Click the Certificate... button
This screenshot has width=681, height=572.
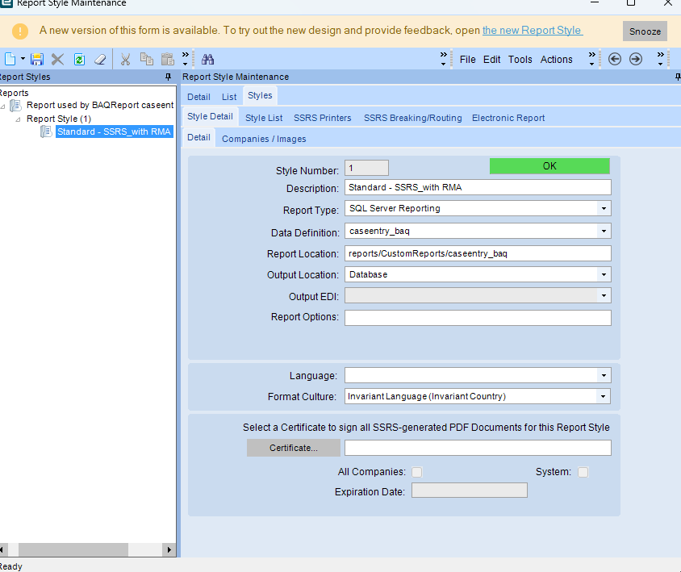(294, 448)
